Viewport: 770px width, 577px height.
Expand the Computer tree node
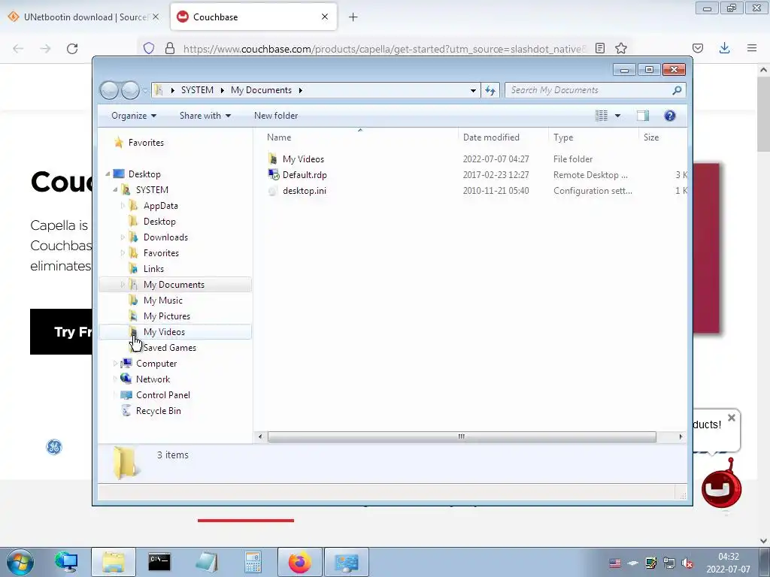pyautogui.click(x=115, y=364)
